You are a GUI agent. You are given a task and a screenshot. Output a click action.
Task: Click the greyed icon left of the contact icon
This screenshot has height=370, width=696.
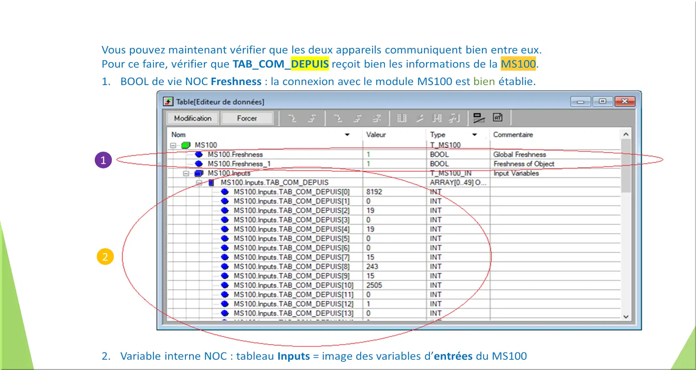pyautogui.click(x=420, y=119)
